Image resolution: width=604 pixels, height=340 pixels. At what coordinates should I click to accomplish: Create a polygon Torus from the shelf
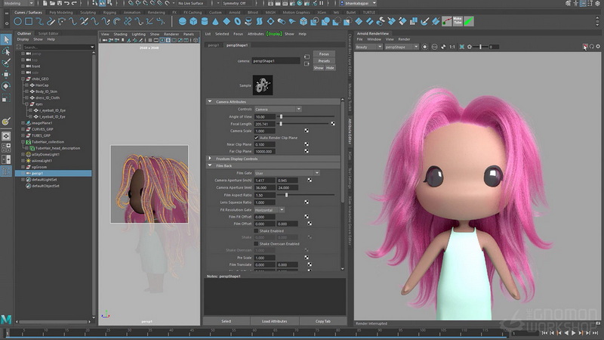[x=238, y=22]
